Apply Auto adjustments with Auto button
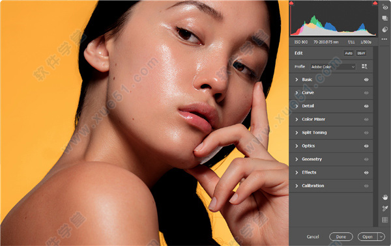The width and height of the screenshot is (391, 246). pos(349,53)
